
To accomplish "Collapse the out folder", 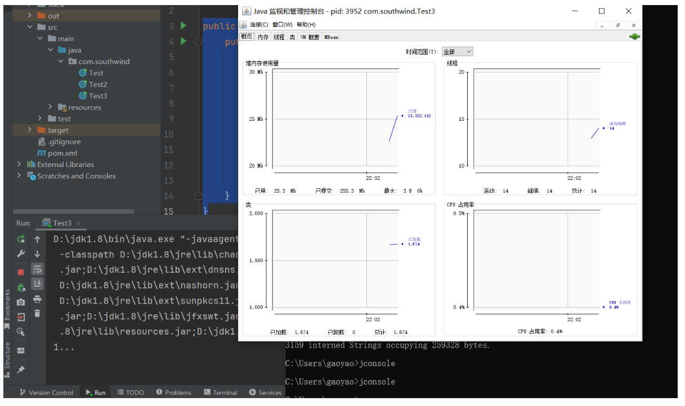I will pyautogui.click(x=30, y=16).
